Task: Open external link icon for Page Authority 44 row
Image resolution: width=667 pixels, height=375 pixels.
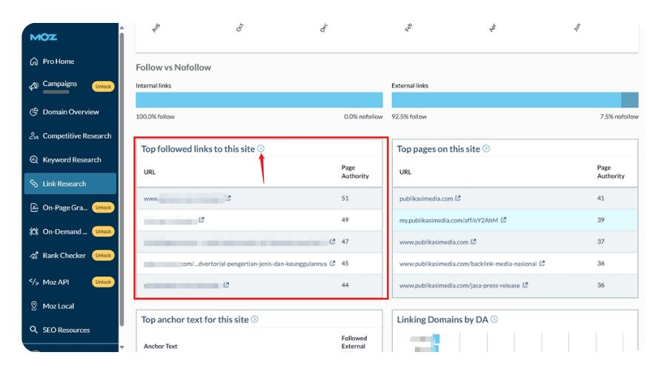Action: coord(226,285)
